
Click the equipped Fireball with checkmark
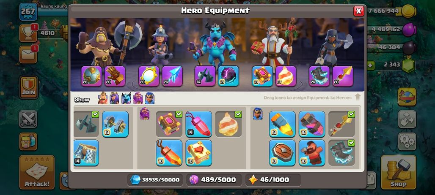[x=229, y=124]
